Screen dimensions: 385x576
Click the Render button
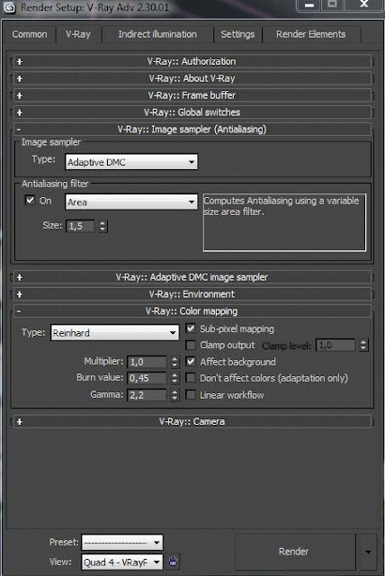[x=294, y=552]
